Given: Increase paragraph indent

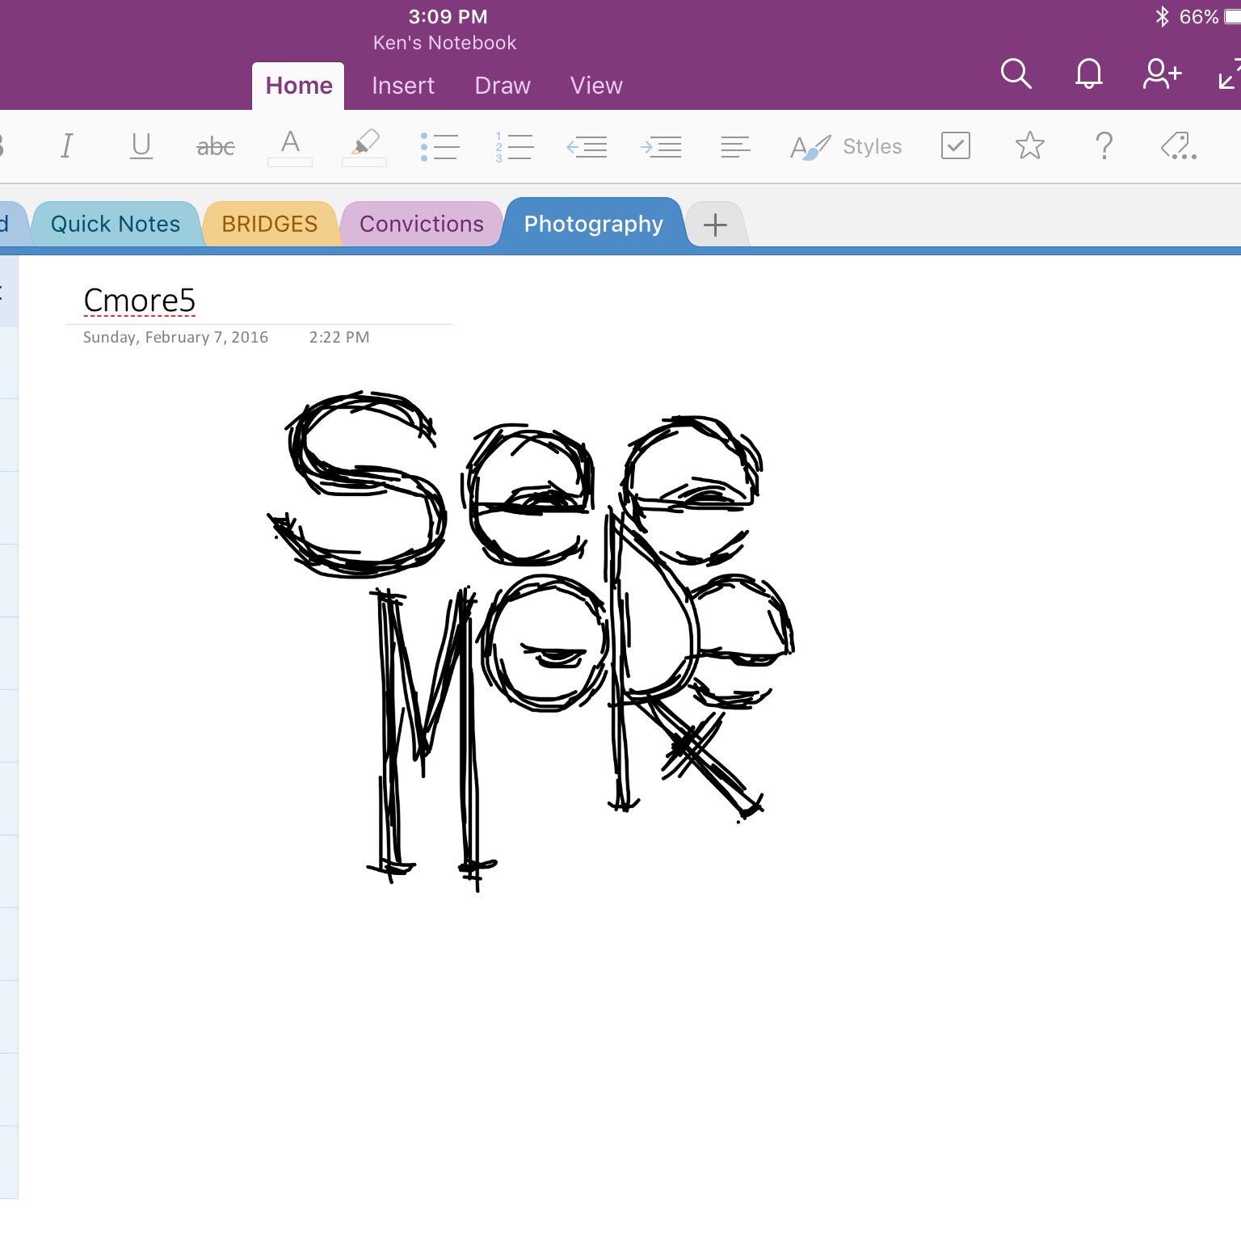Looking at the screenshot, I should point(661,146).
